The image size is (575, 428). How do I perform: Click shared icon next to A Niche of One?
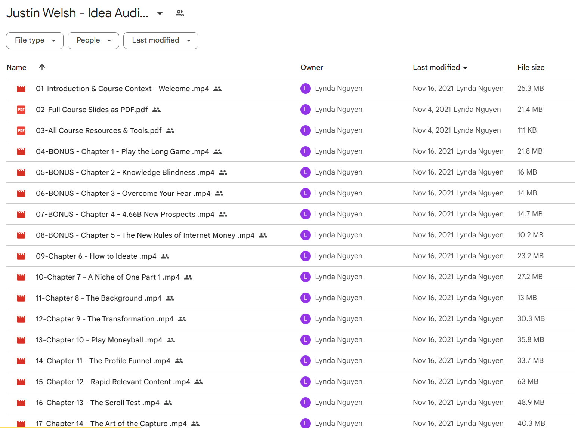coord(188,277)
